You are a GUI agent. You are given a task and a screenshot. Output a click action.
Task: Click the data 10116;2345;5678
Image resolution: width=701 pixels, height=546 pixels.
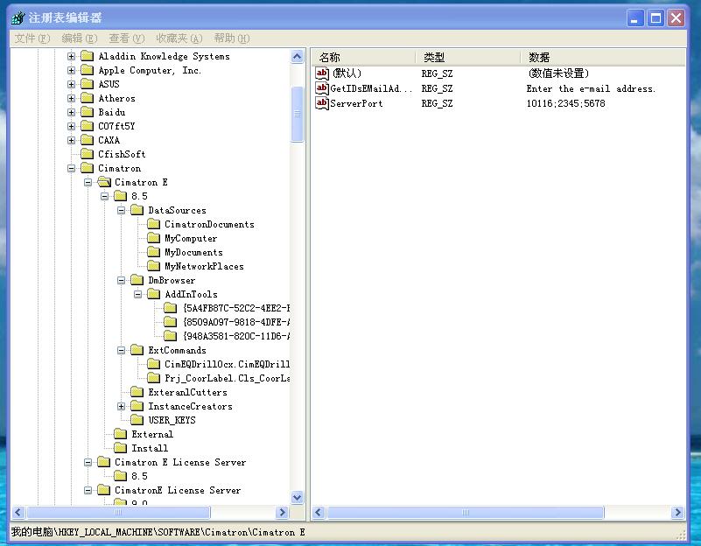(565, 103)
